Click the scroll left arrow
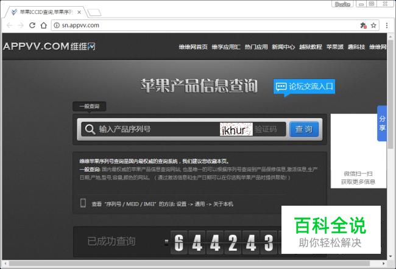The image size is (396, 269). (5, 264)
